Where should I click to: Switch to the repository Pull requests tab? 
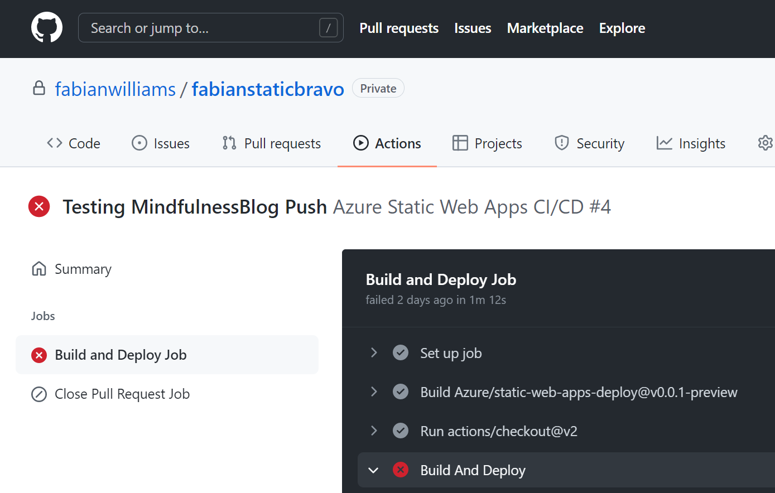[x=271, y=143]
